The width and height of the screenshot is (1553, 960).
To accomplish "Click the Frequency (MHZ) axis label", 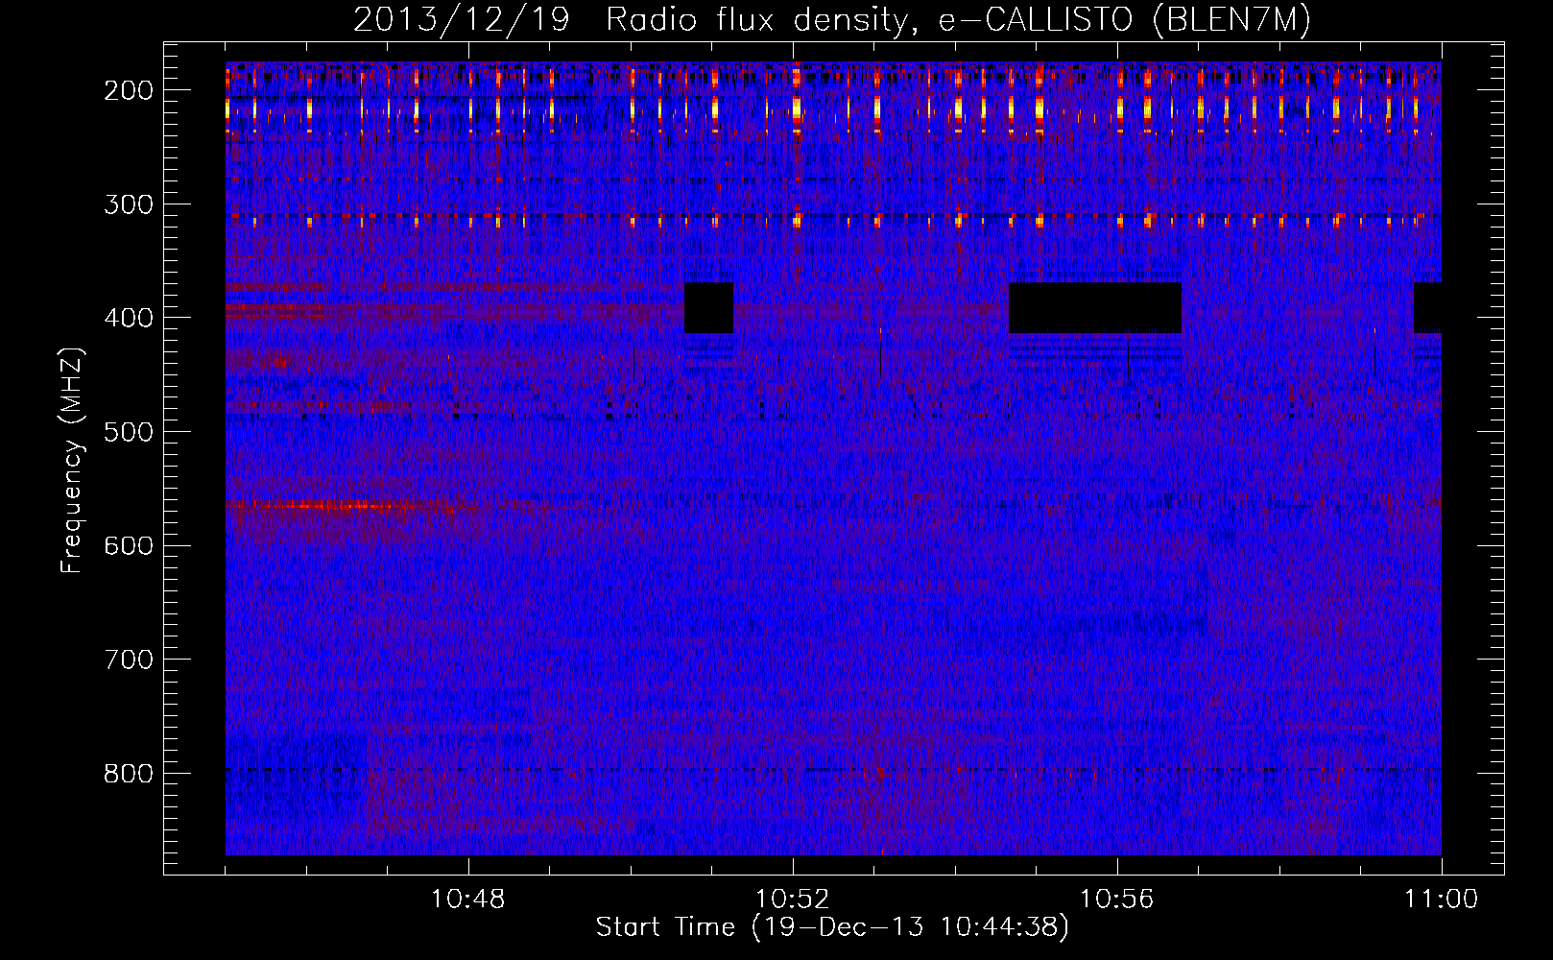I will click(x=72, y=460).
